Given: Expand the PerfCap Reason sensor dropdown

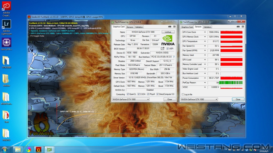Looking at the screenshot, I should tap(205, 83).
